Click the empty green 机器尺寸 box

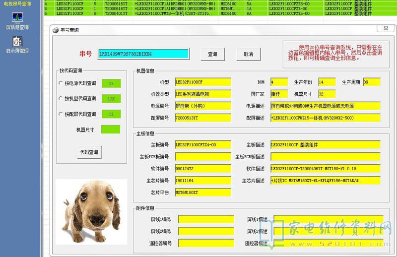(x=111, y=129)
